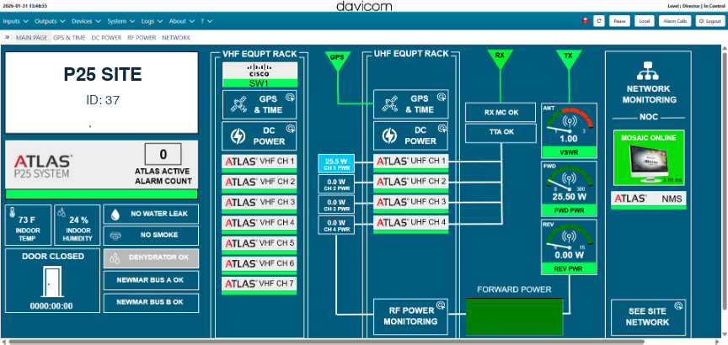Open UHF rack DC POWER lightning icon
The height and width of the screenshot is (345, 728).
pyautogui.click(x=389, y=135)
